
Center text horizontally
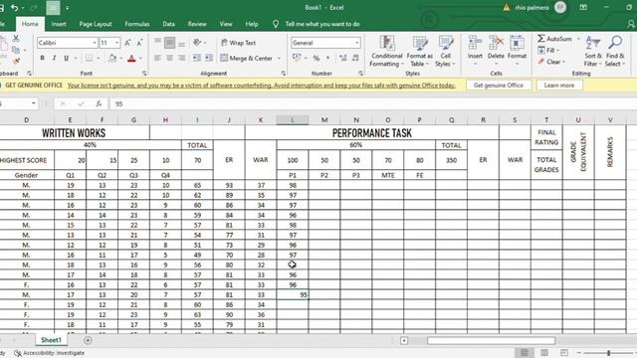tap(169, 58)
